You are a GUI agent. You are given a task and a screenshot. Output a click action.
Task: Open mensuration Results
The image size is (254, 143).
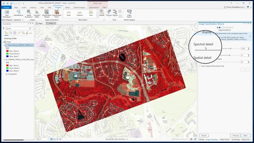[x=102, y=13]
